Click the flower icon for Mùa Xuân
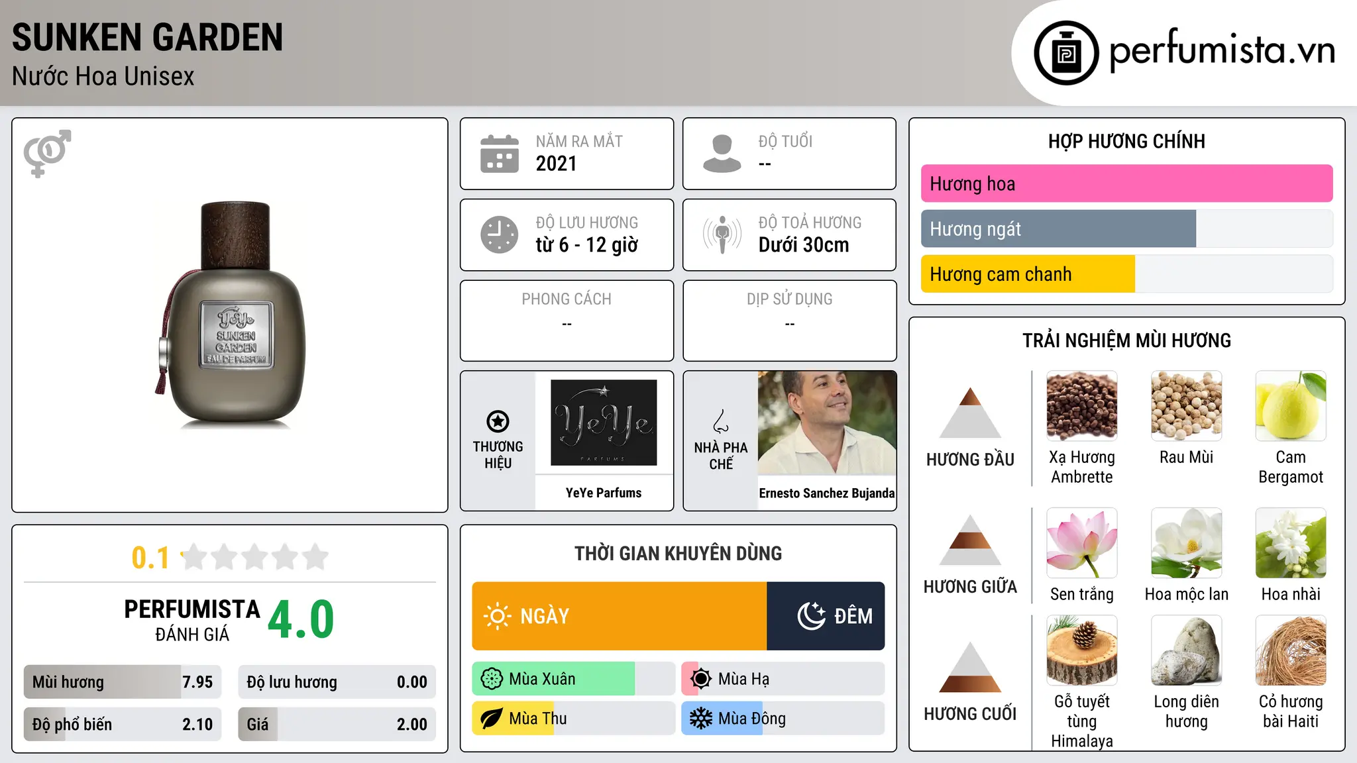Viewport: 1357px width, 763px height. pyautogui.click(x=492, y=679)
